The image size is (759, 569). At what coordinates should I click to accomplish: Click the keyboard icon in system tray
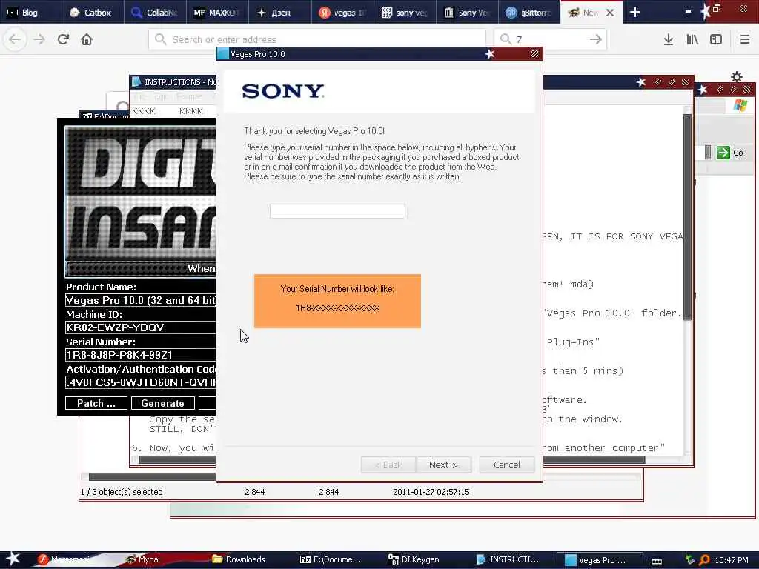657,561
